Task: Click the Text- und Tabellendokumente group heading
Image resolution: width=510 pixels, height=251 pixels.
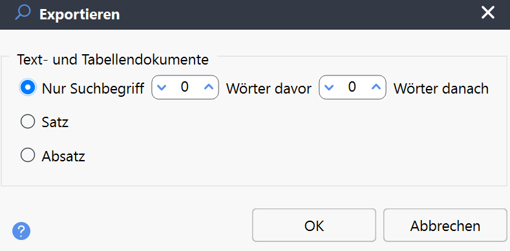Action: click(x=113, y=60)
